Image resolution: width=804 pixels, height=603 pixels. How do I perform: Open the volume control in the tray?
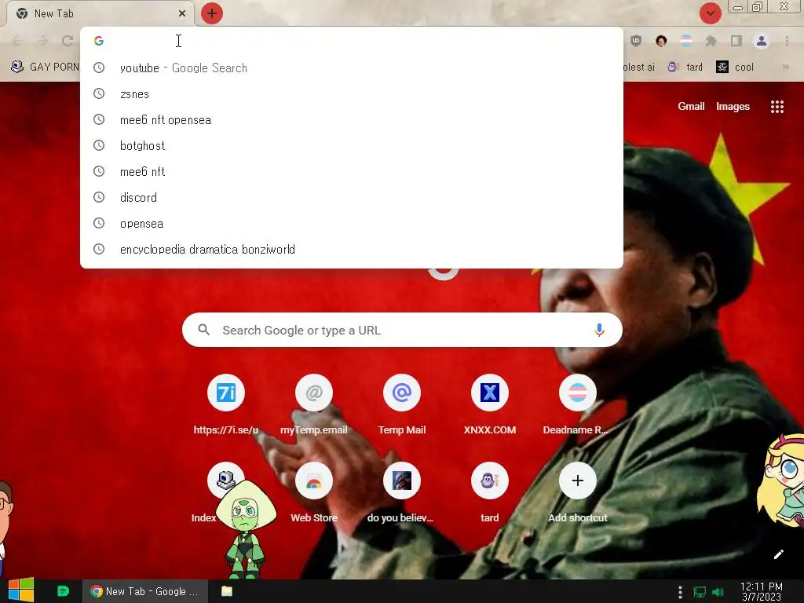pos(718,592)
